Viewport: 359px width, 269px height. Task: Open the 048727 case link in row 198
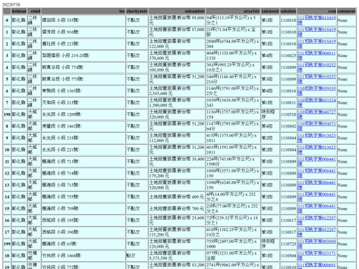pos(316,114)
